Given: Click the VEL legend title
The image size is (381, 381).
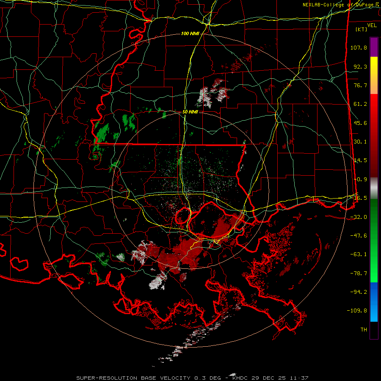Looking at the screenshot, I should pyautogui.click(x=372, y=25).
